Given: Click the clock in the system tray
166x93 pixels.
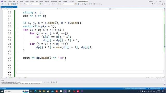Looking at the screenshot, I should [158, 91].
